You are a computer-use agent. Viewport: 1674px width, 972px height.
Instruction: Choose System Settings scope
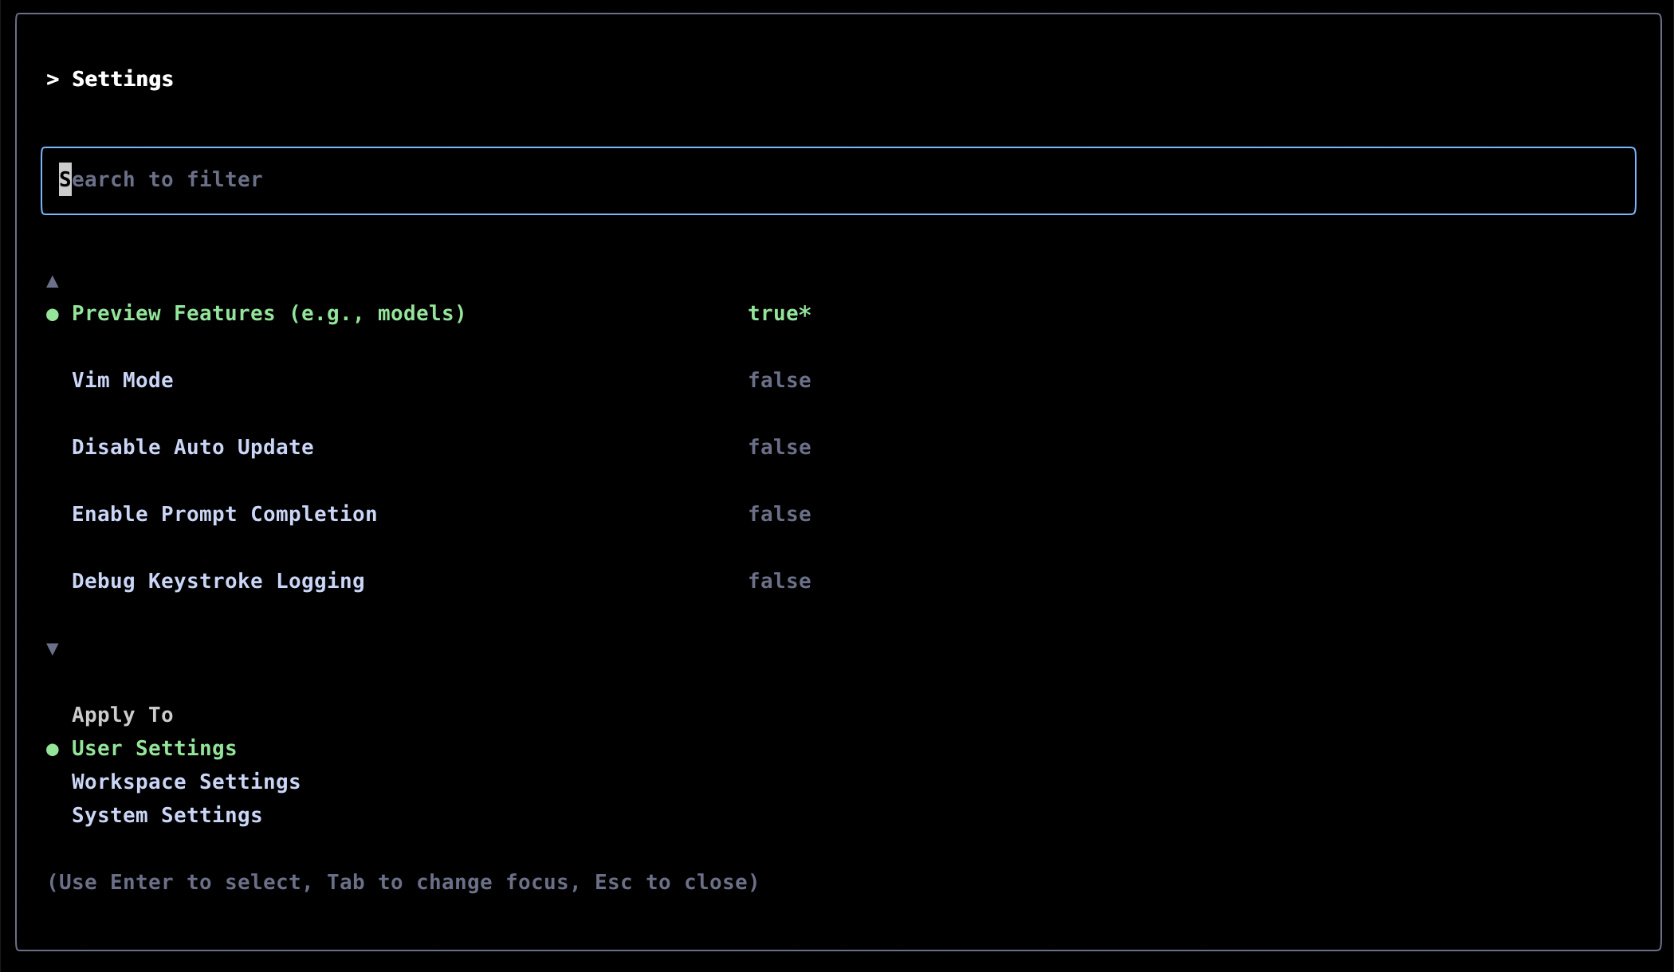pos(167,816)
